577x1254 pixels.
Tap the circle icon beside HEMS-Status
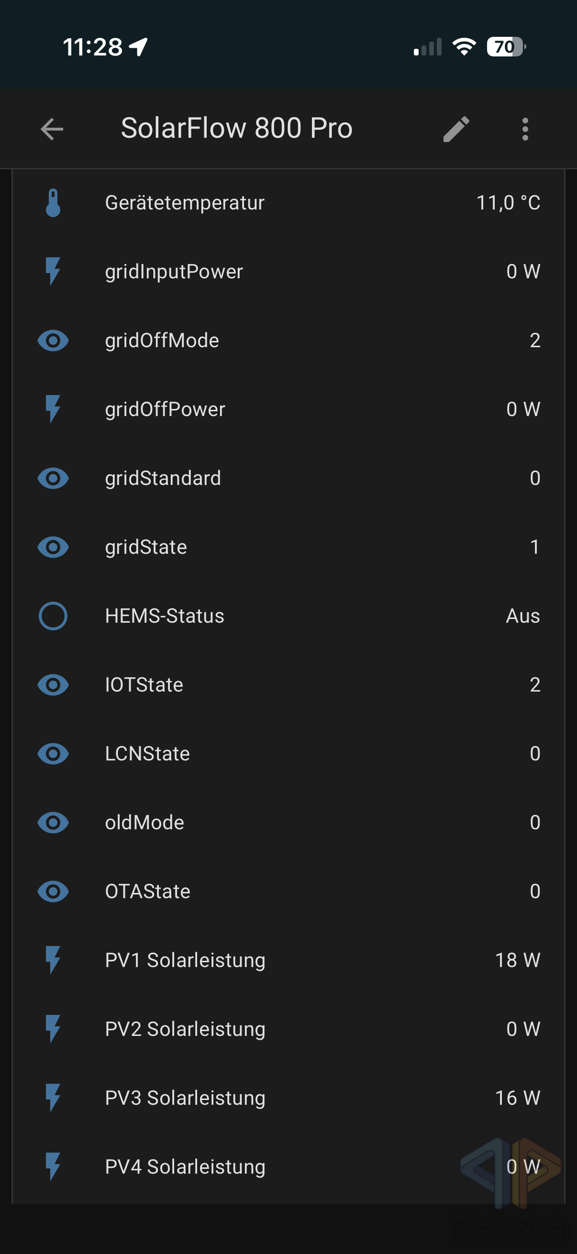(x=53, y=616)
